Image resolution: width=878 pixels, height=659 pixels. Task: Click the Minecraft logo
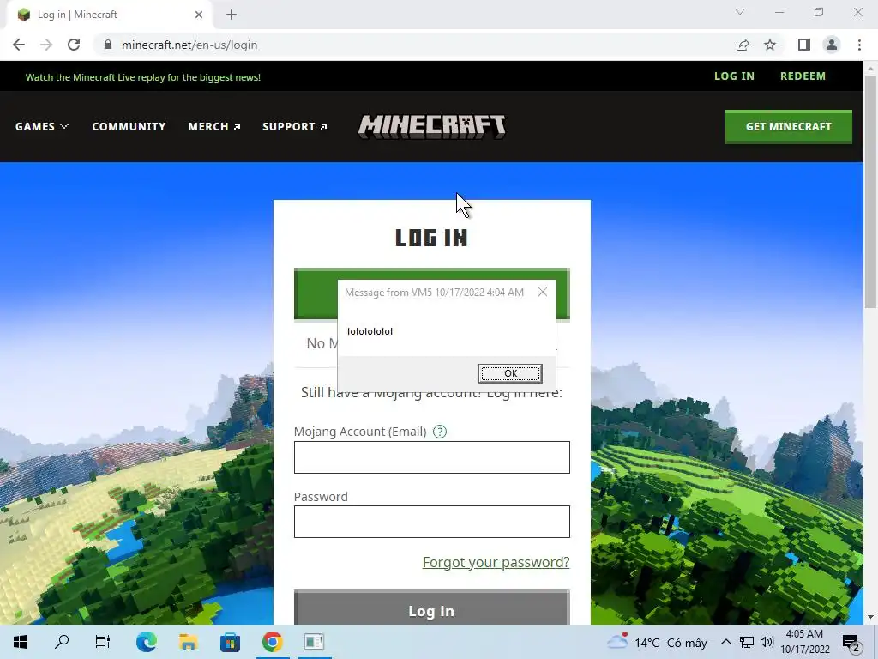(432, 126)
